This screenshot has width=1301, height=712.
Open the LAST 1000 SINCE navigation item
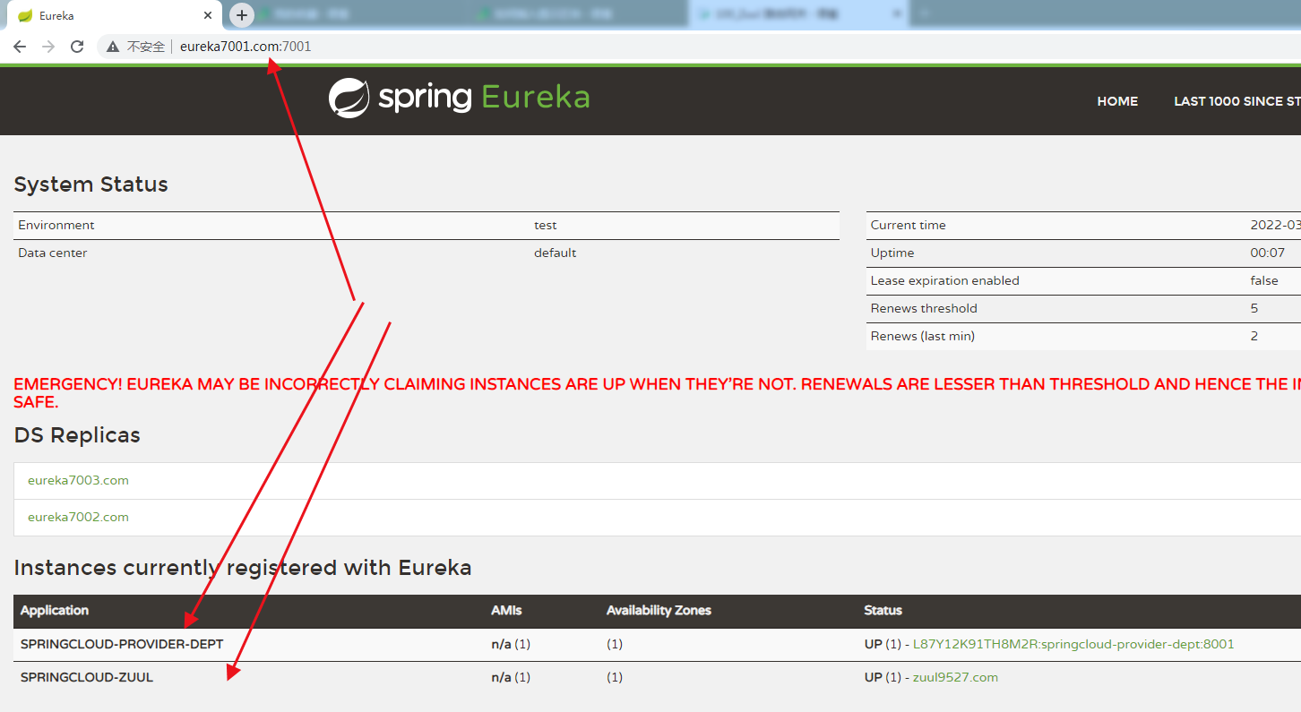[1237, 101]
